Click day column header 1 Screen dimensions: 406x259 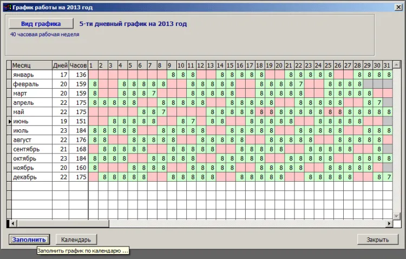[x=93, y=65]
